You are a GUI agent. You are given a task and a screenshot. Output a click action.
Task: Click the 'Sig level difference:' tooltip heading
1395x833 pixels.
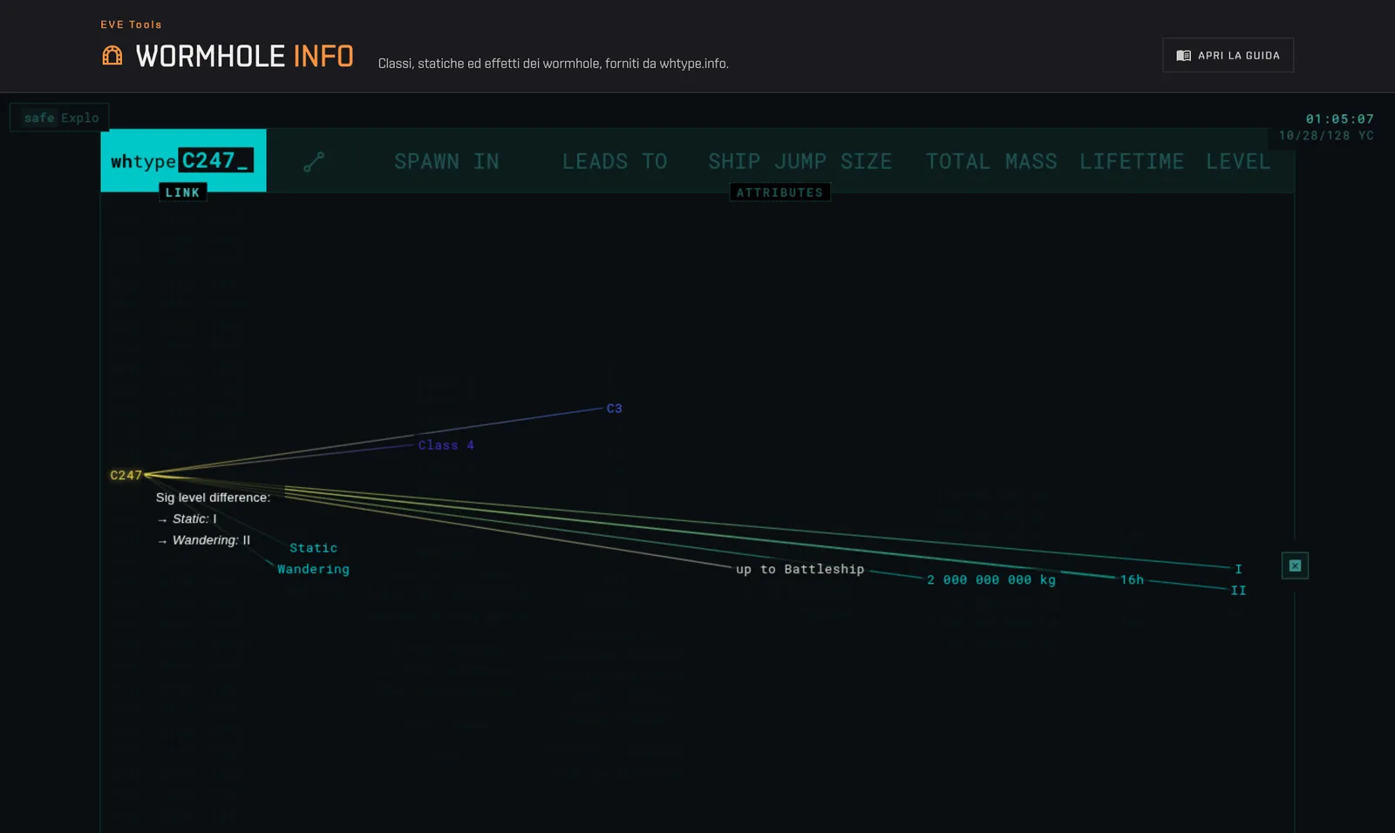coord(214,498)
